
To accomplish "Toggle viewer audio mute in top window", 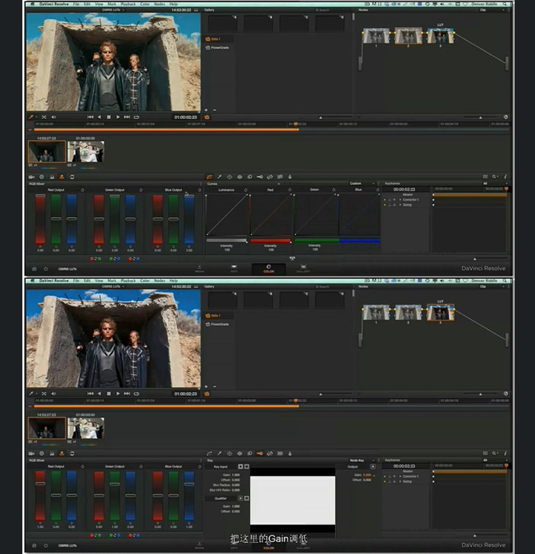I will pyautogui.click(x=53, y=117).
